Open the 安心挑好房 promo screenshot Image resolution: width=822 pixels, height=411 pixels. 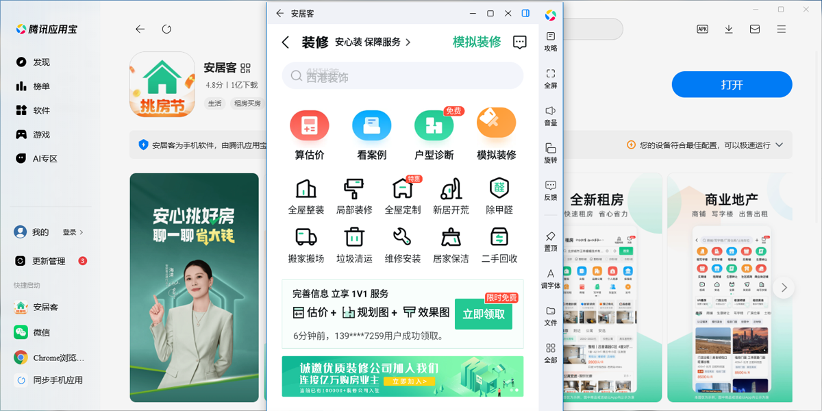point(194,287)
